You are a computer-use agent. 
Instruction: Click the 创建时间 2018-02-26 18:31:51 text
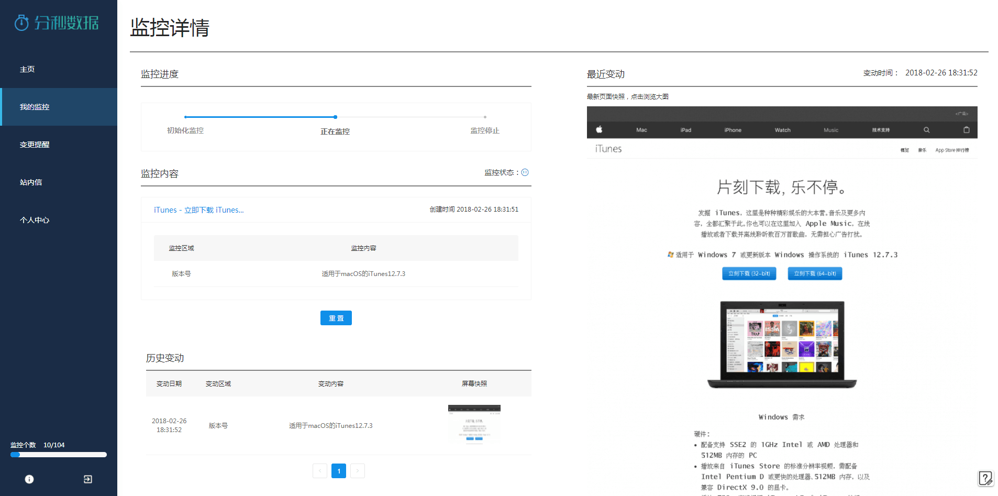[x=474, y=210]
